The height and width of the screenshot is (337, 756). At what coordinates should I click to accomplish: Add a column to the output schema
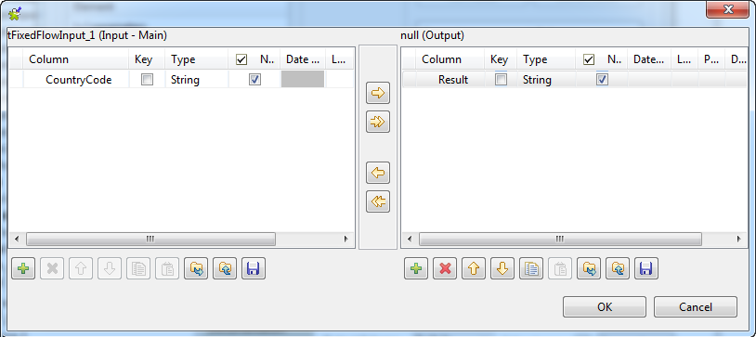click(415, 268)
